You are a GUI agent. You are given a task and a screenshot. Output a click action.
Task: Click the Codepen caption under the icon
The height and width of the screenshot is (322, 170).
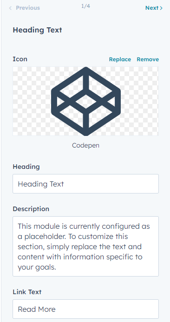click(x=86, y=145)
